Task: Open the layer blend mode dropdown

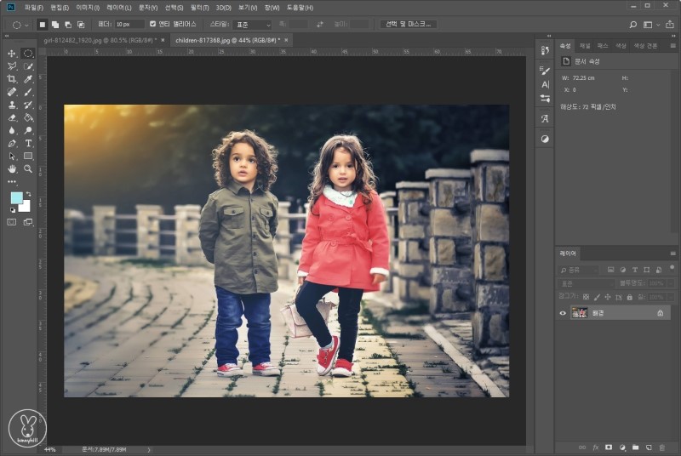Action: [x=587, y=282]
